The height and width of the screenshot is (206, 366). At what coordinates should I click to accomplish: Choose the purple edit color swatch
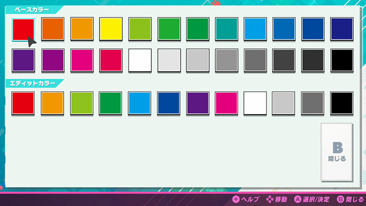pos(197,103)
